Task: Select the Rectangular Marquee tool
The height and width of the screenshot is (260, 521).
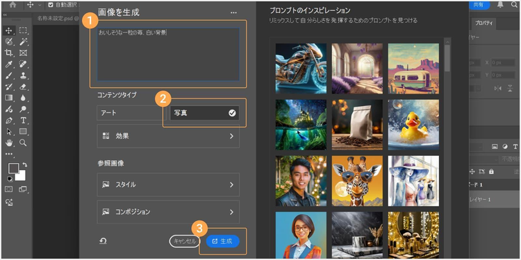Action: click(x=23, y=31)
